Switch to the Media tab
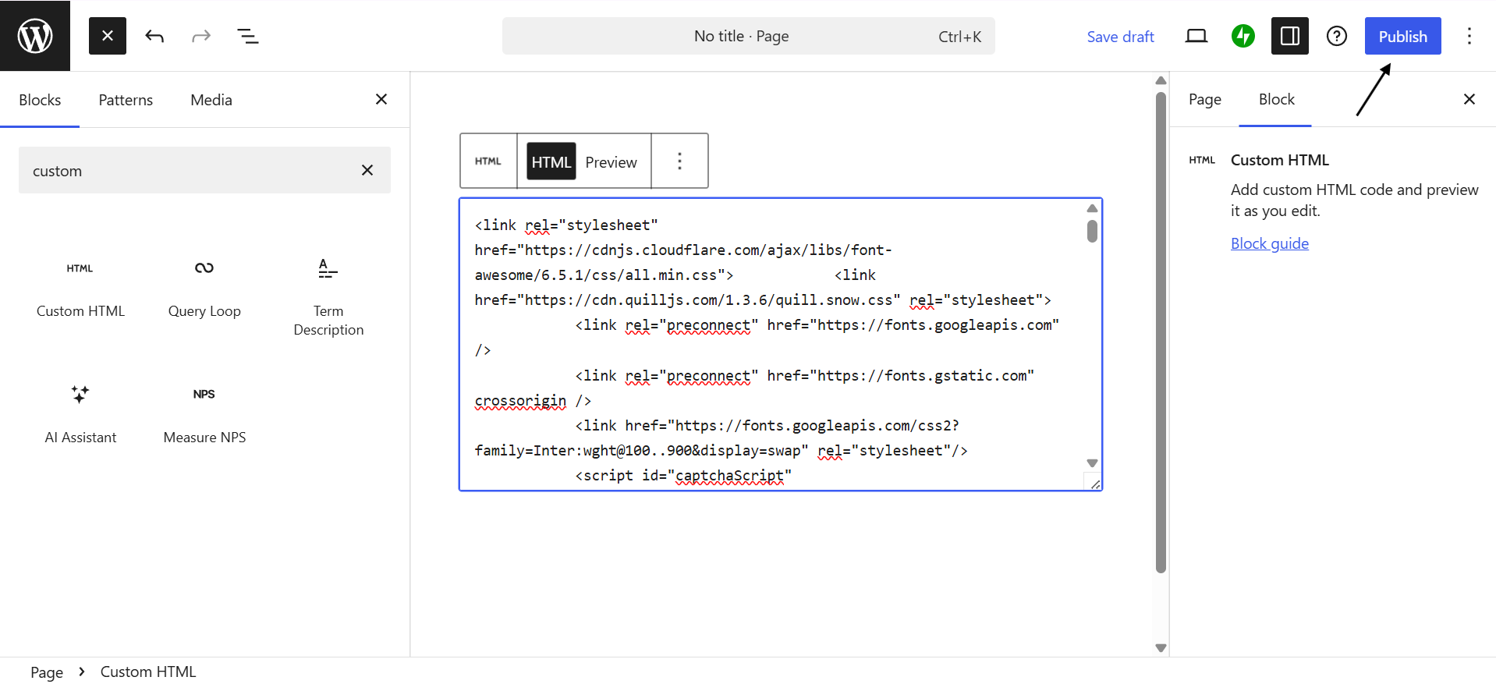1496x684 pixels. [x=211, y=100]
